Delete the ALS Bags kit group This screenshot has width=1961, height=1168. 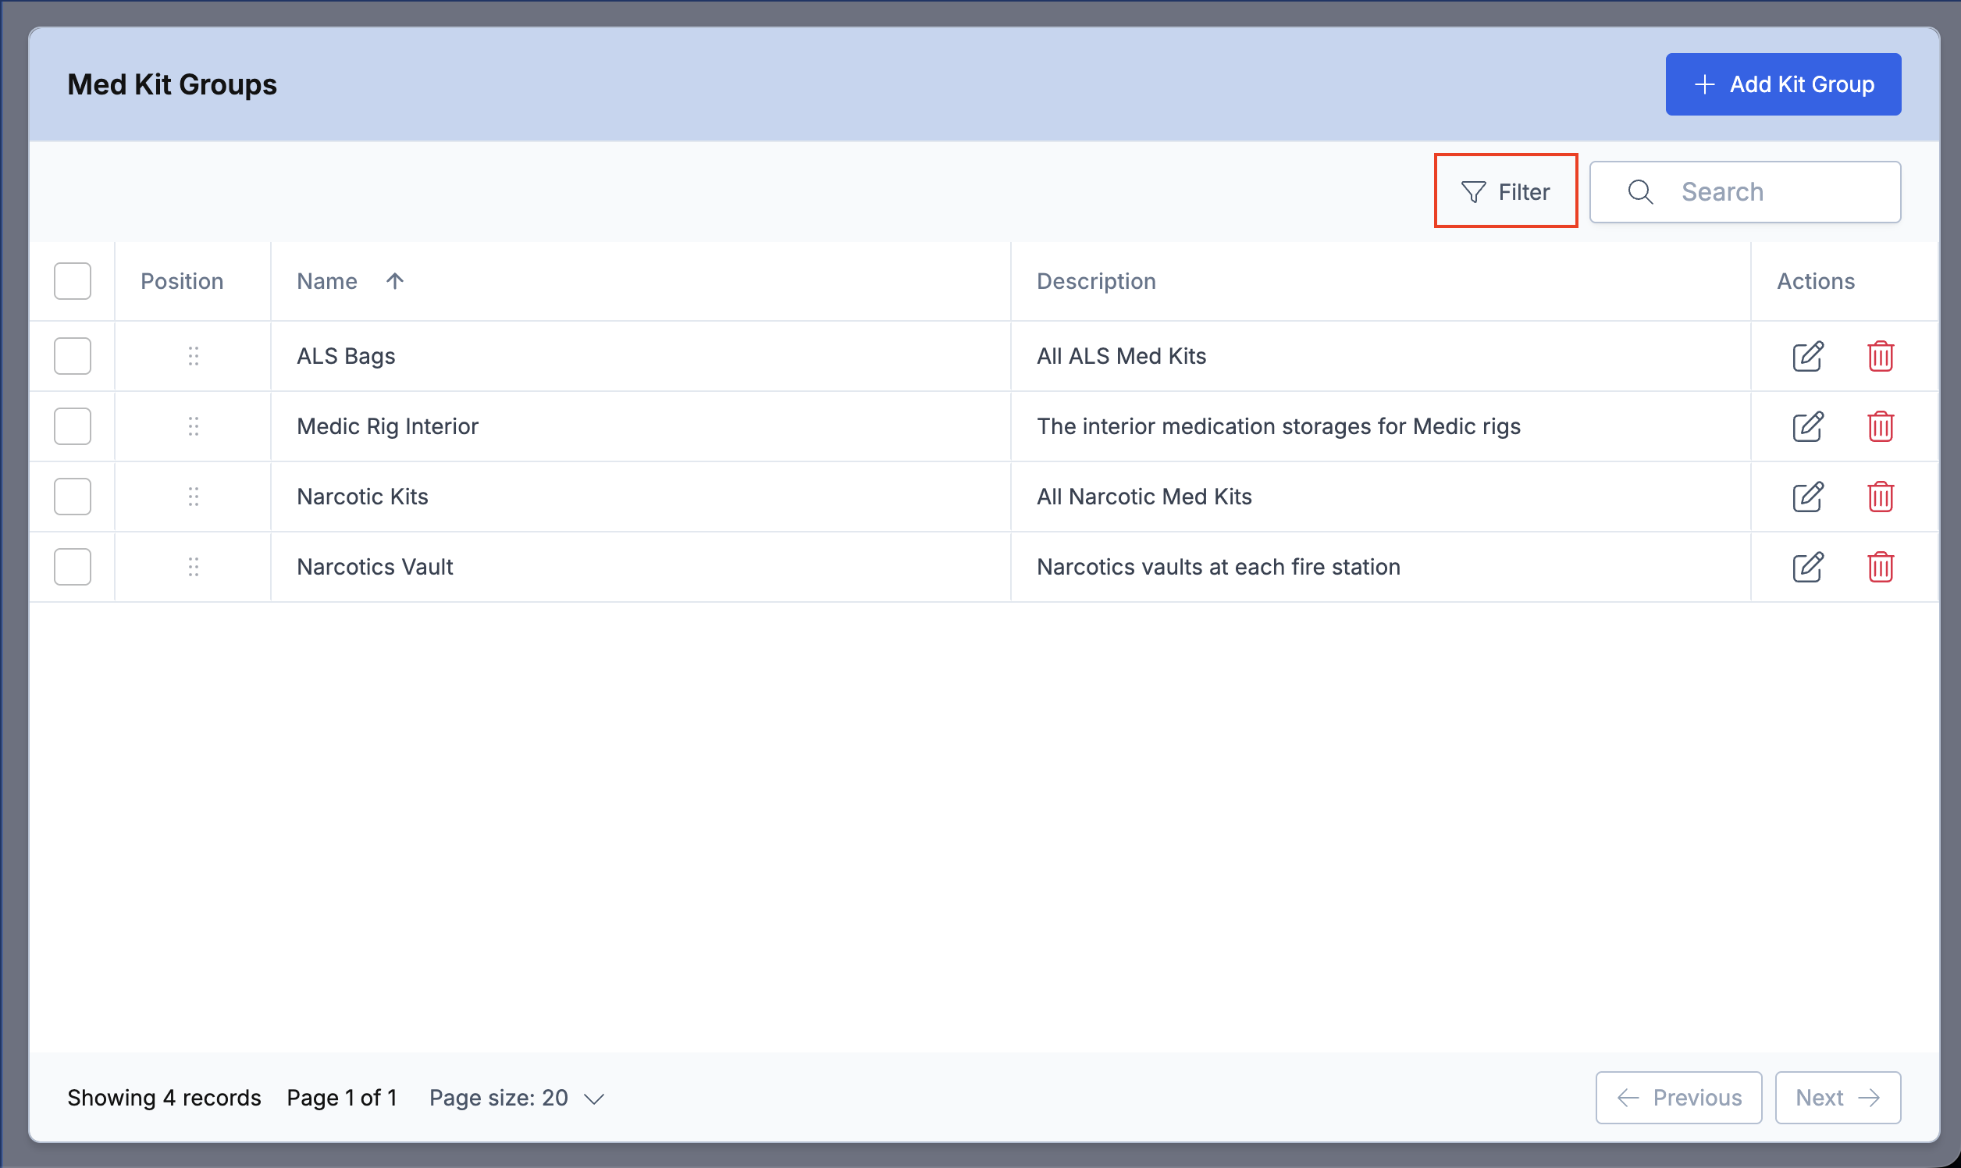pos(1880,357)
